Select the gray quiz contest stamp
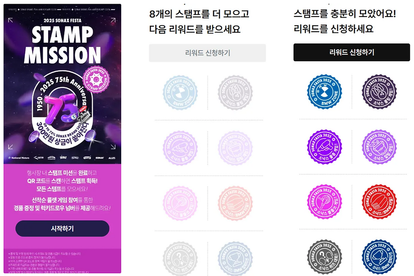Viewport: 414px width, 276px height. click(x=324, y=256)
